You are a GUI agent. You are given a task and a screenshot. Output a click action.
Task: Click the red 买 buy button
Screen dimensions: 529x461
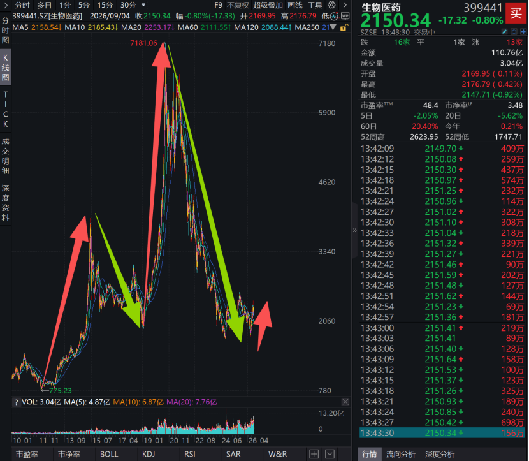(516, 13)
